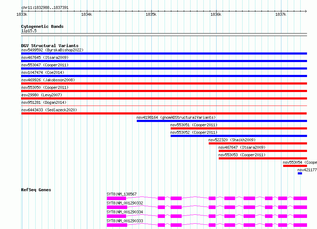Select last exon of SYT8|NM_001290332
The width and height of the screenshot is (317, 229).
click(300, 207)
